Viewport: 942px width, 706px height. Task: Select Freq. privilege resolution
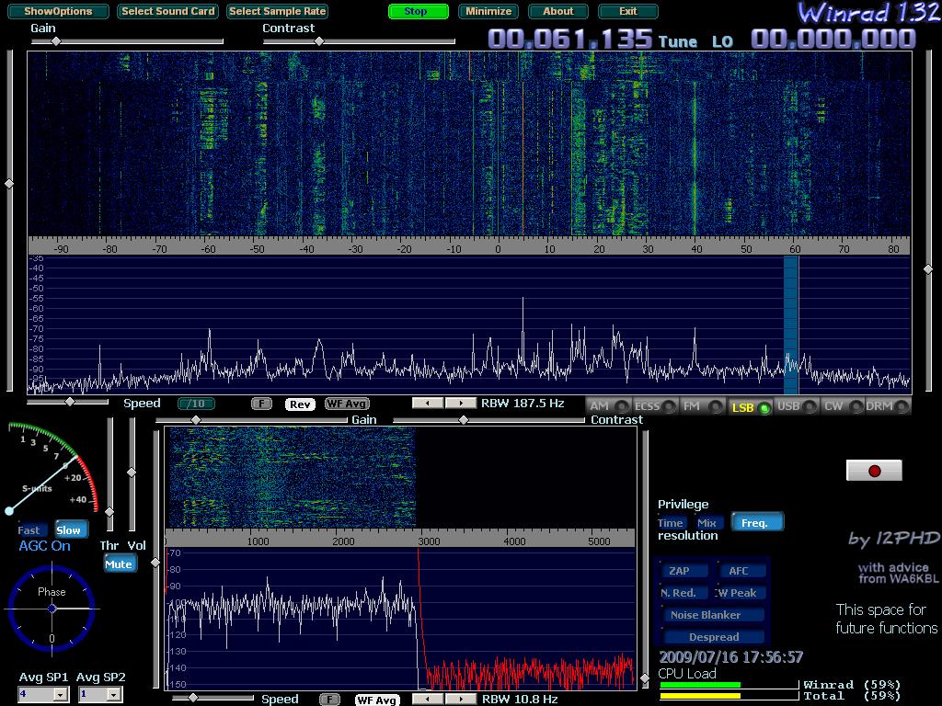click(x=757, y=522)
